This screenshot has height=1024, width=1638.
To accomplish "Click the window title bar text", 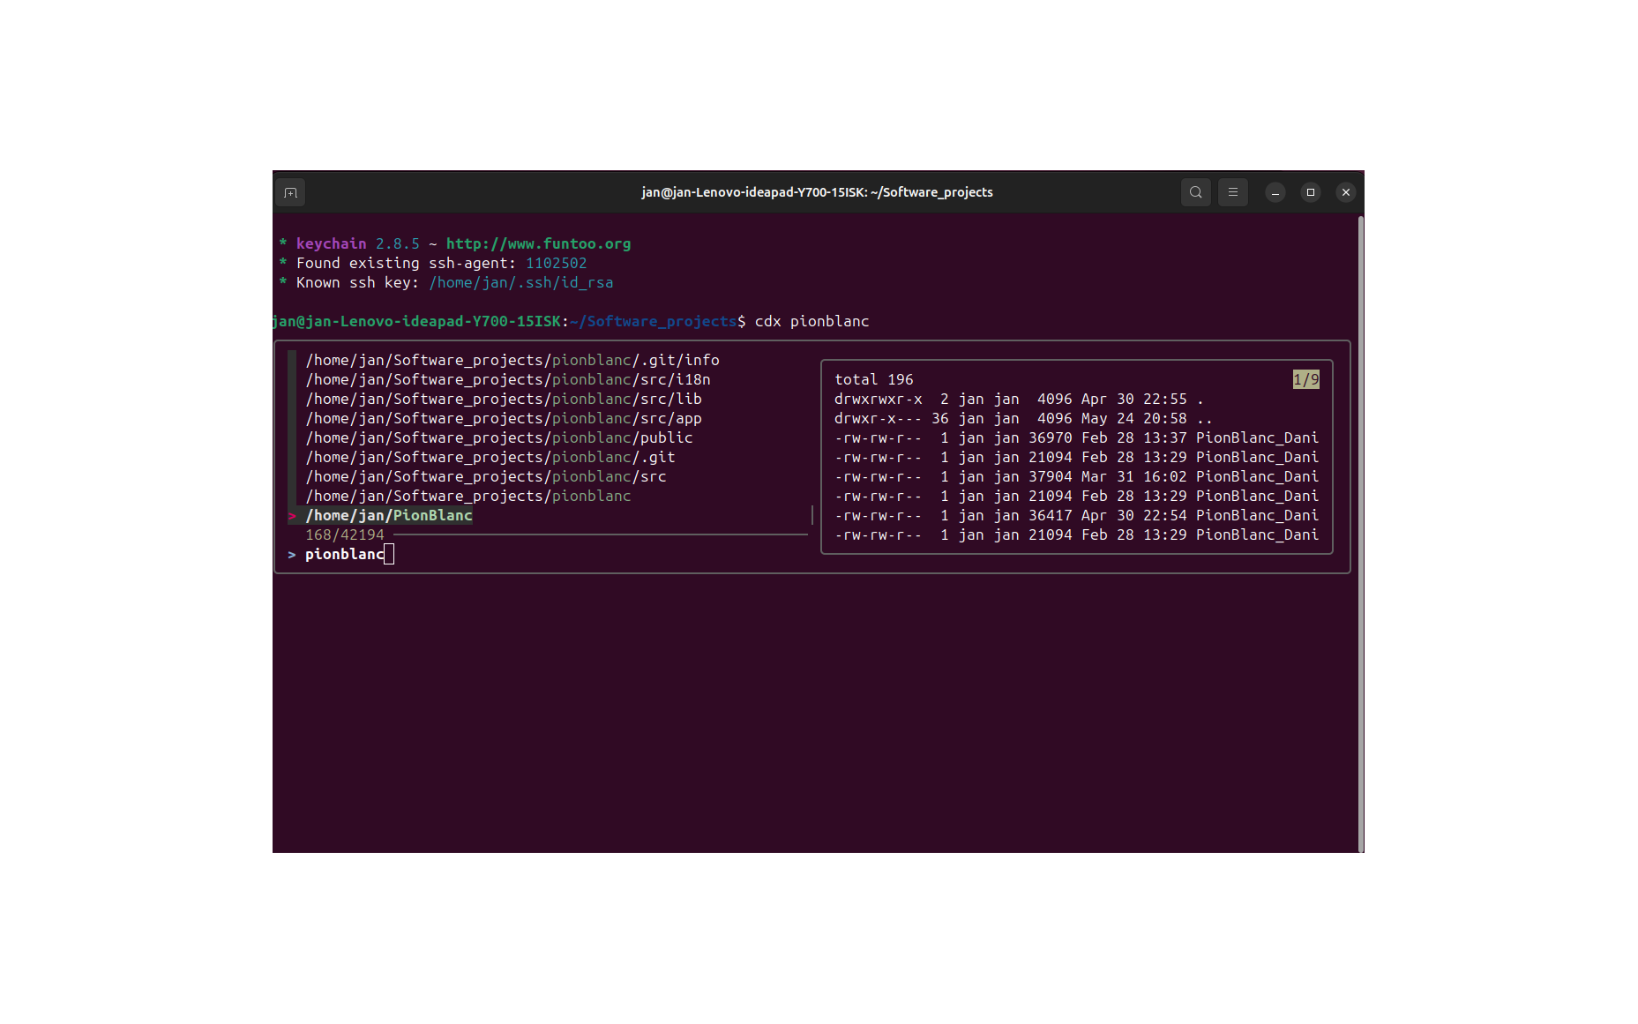I will point(817,192).
